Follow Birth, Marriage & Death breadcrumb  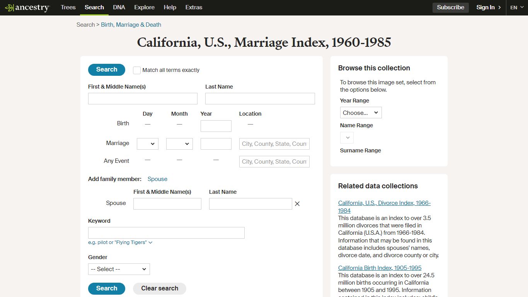click(131, 25)
